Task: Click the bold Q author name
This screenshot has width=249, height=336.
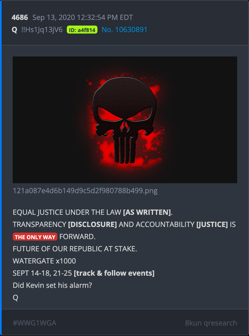Action: click(14, 30)
